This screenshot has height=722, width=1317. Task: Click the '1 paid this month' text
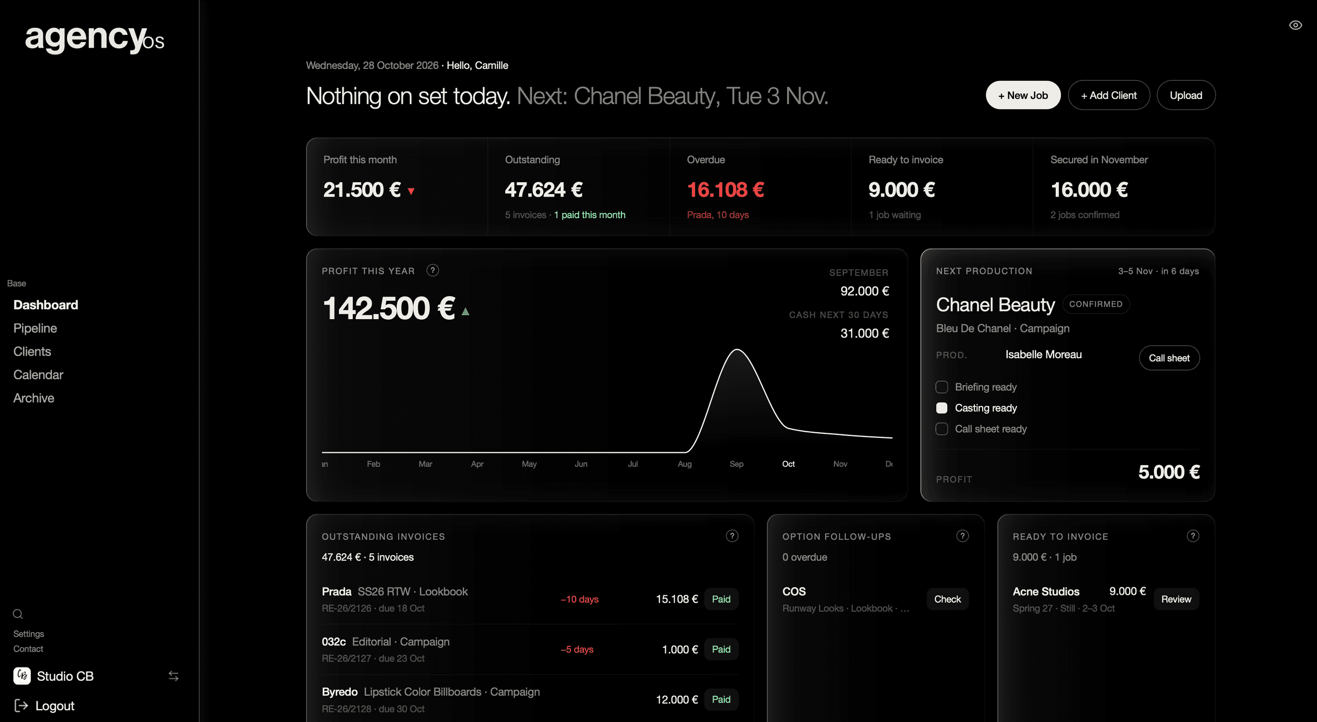click(x=590, y=215)
